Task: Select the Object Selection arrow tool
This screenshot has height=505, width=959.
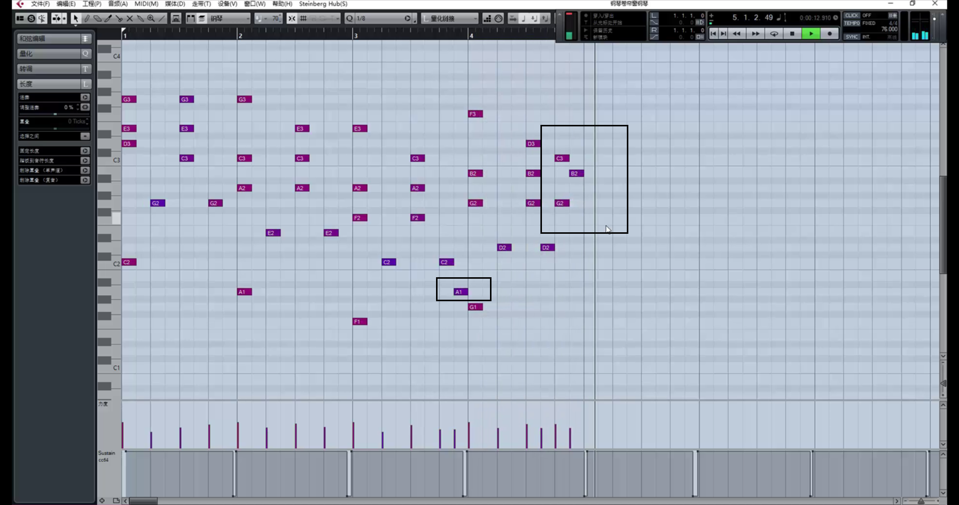Action: 75,18
